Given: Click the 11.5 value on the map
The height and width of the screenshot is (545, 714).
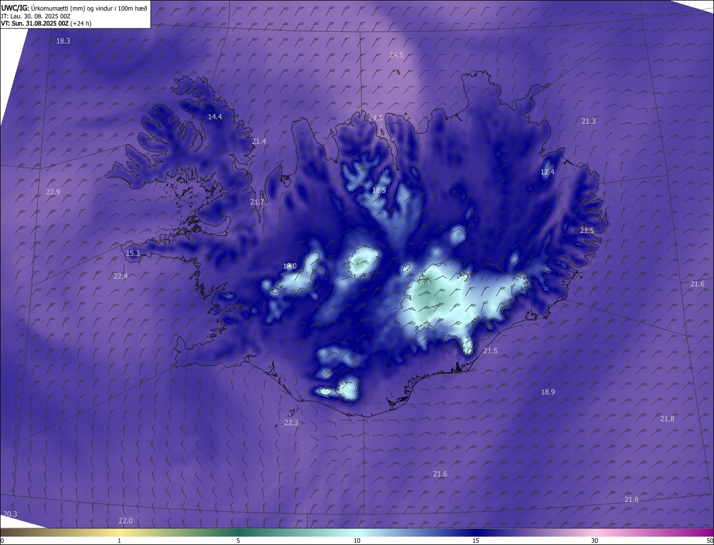Looking at the screenshot, I should [379, 191].
